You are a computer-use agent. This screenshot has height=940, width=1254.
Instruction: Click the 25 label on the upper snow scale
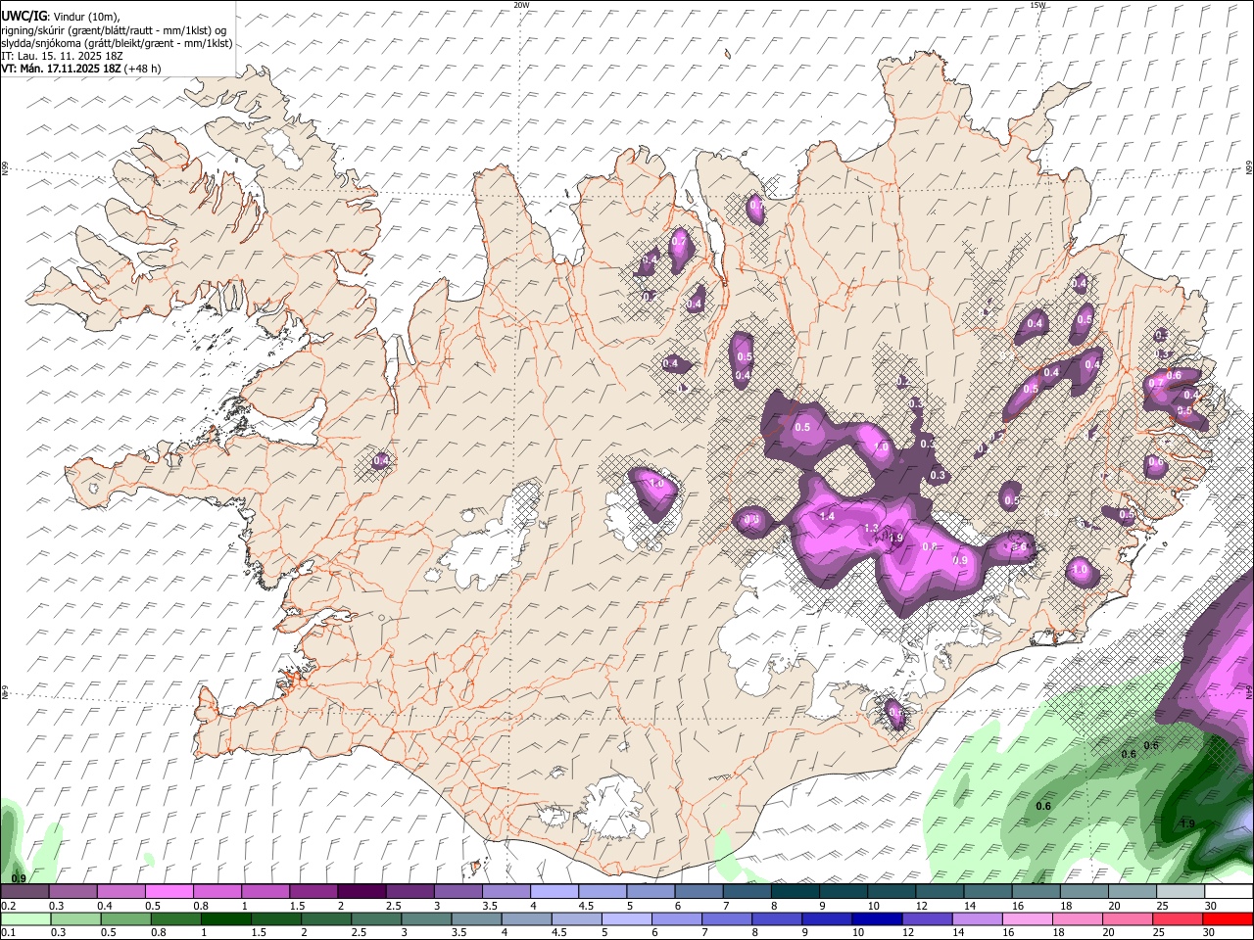tap(1163, 906)
